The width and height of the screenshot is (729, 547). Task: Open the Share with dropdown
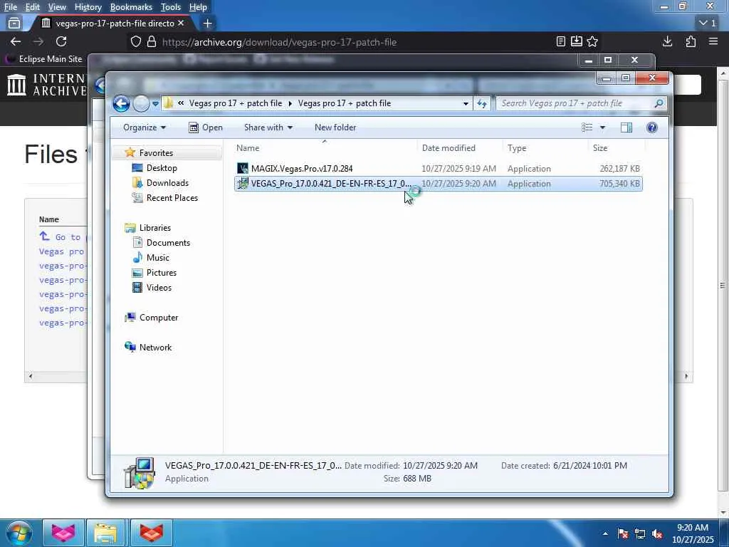coord(268,127)
